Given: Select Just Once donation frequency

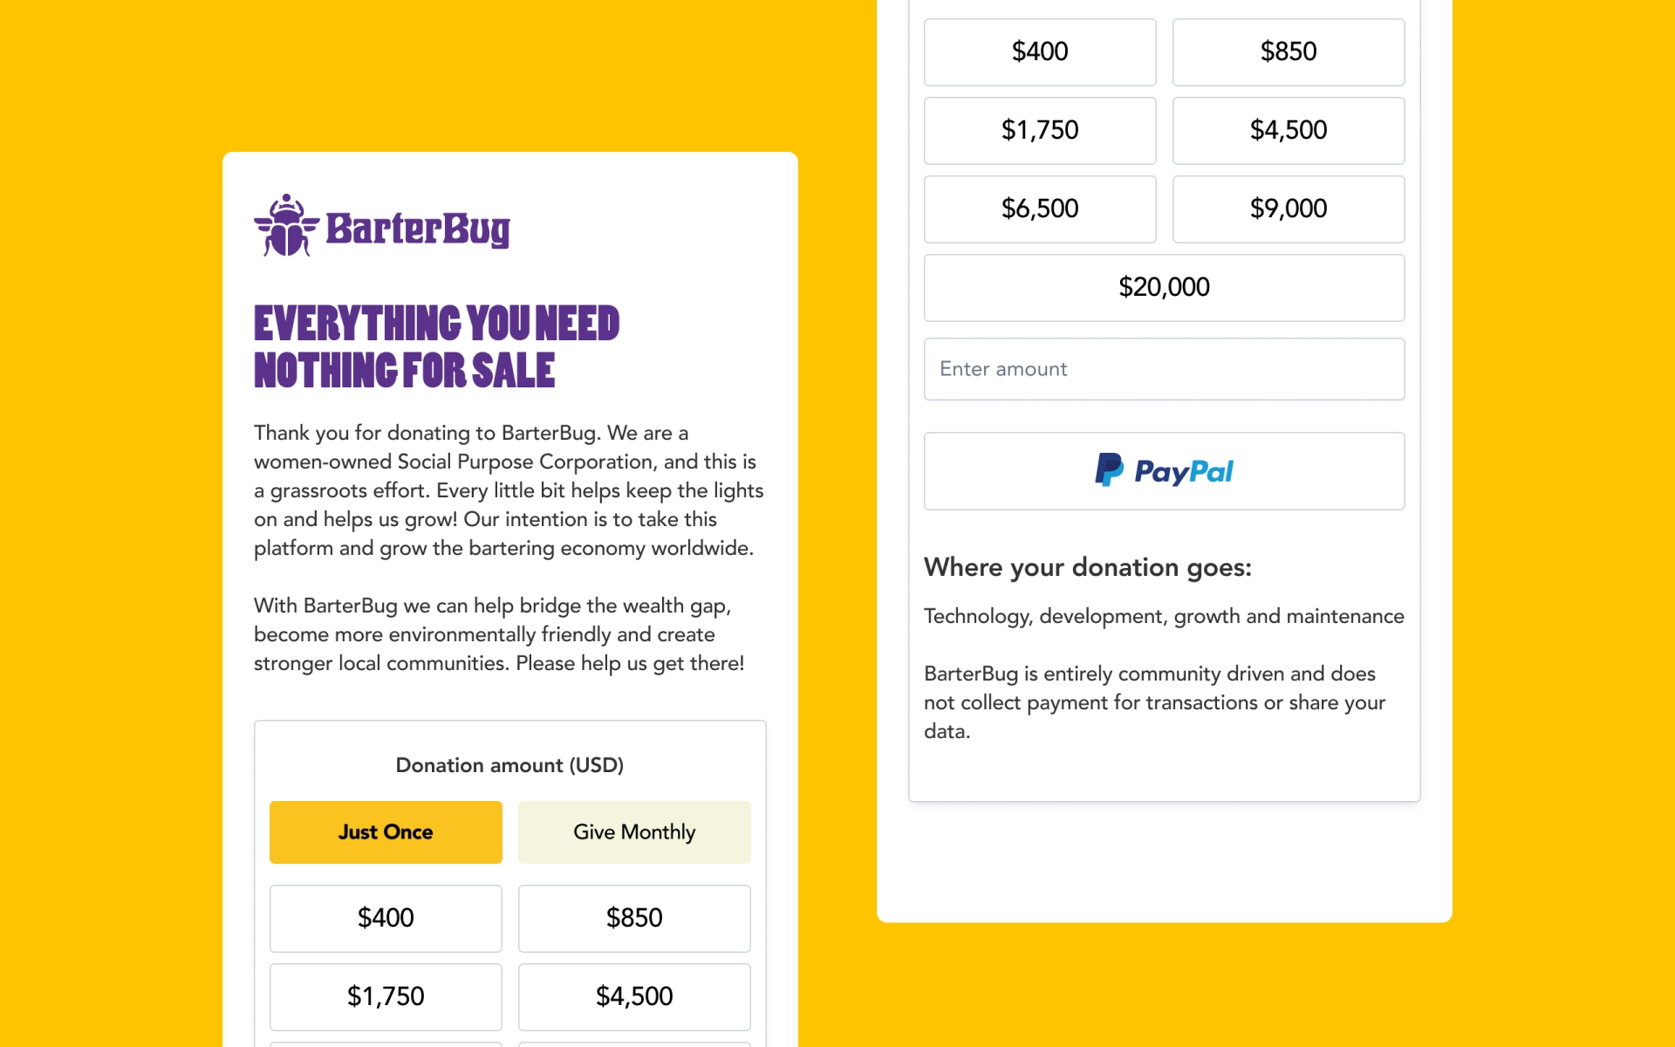Looking at the screenshot, I should pyautogui.click(x=386, y=832).
